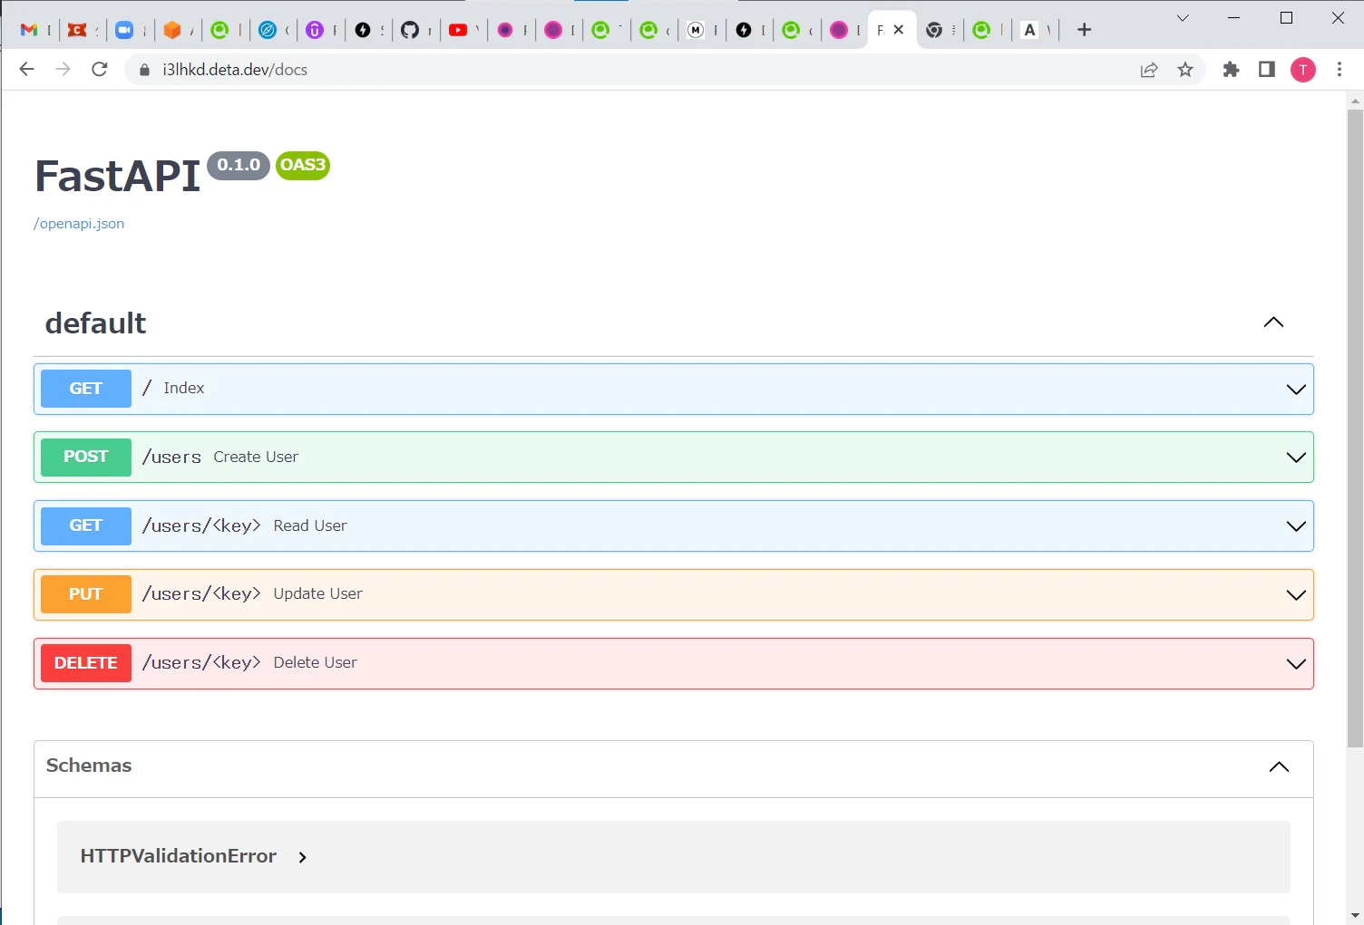1364x925 pixels.
Task: Expand the GET / Index endpoint arrow
Action: click(x=1296, y=390)
